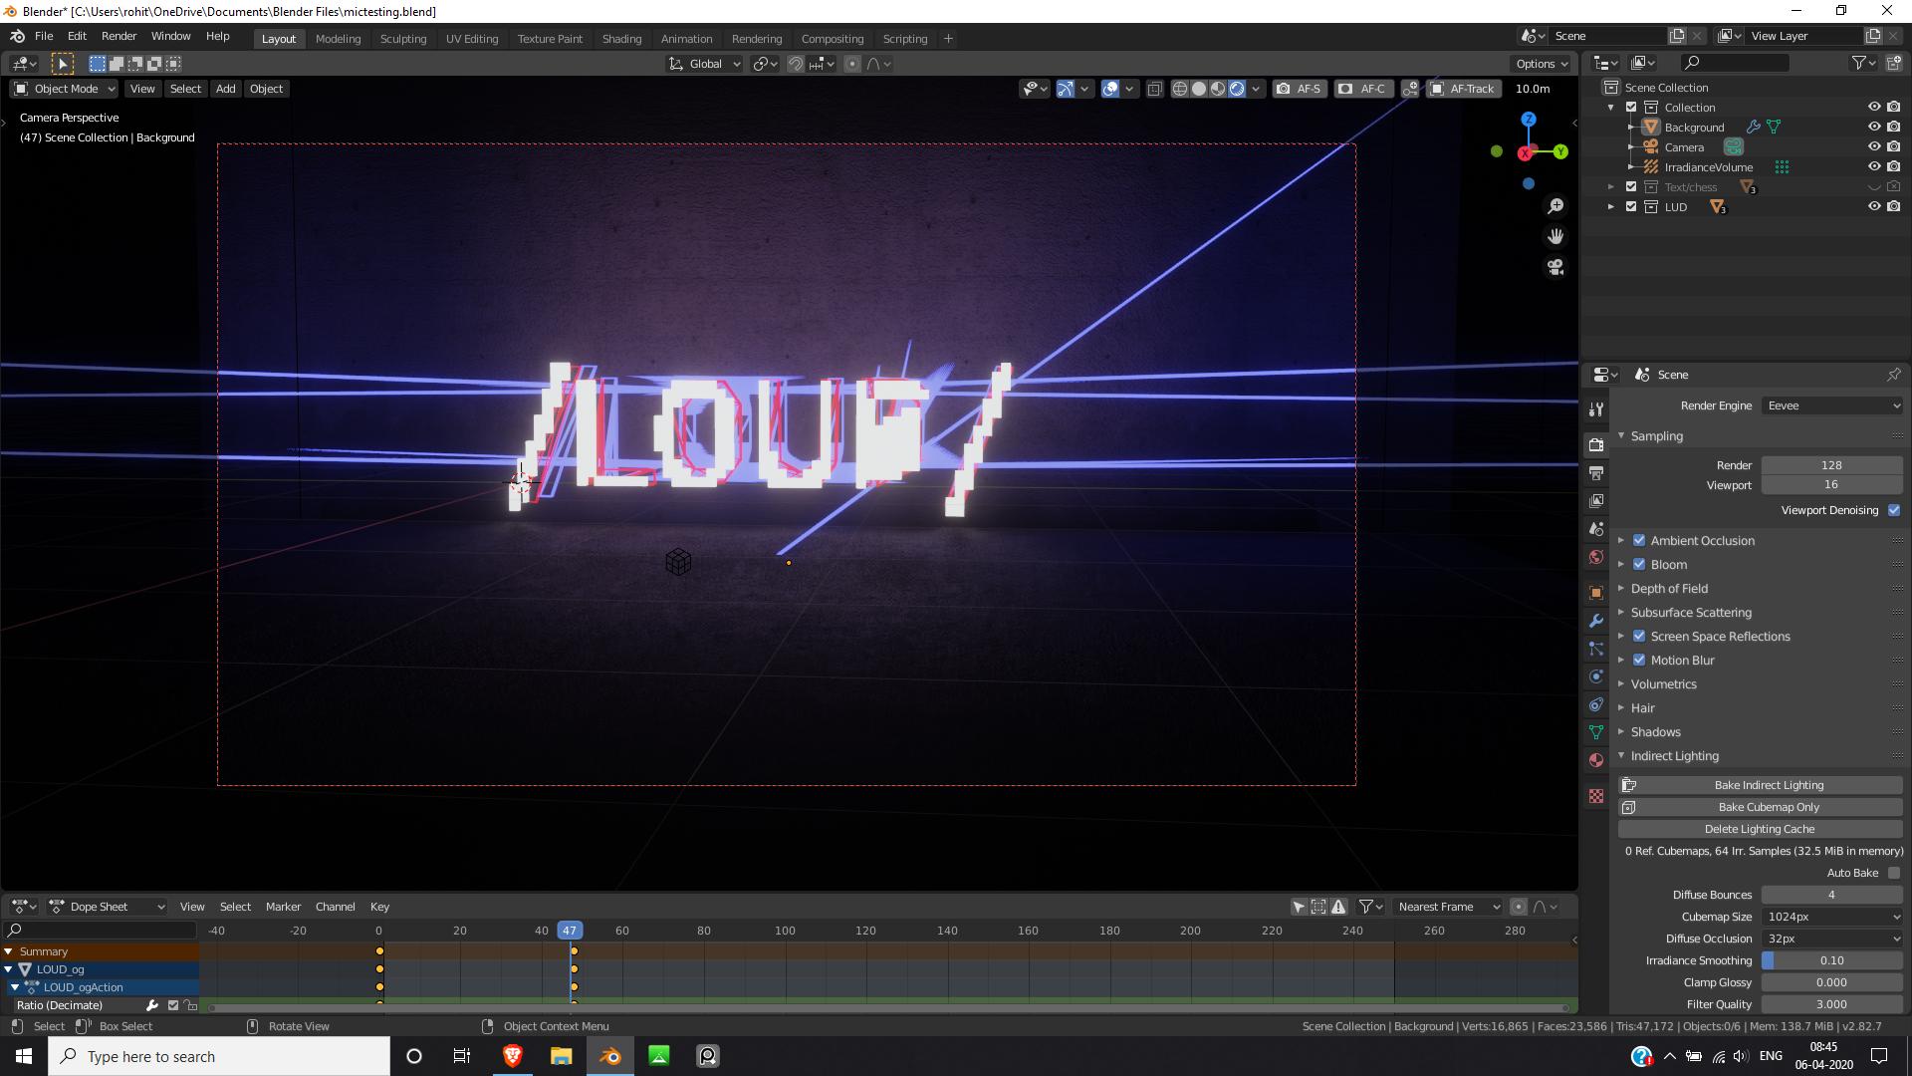This screenshot has width=1912, height=1076.
Task: Click Delete Lighting Cache button
Action: (x=1761, y=829)
